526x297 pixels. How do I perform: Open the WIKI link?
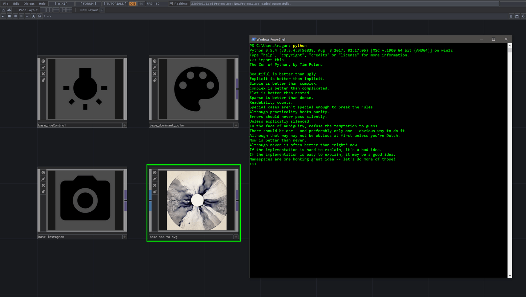coord(61,4)
